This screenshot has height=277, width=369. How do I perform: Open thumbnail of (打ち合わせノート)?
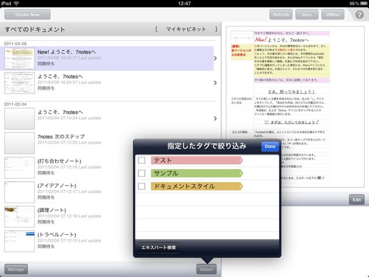(20, 167)
